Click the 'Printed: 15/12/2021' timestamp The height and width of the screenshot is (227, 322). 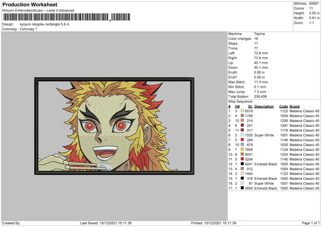pos(214,223)
